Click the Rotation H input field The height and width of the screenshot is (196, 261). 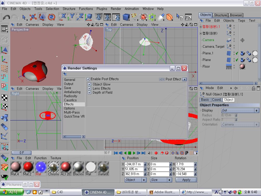coord(185,164)
